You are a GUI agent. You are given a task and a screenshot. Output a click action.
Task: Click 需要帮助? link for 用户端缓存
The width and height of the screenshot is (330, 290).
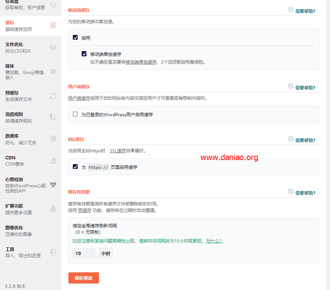[305, 88]
